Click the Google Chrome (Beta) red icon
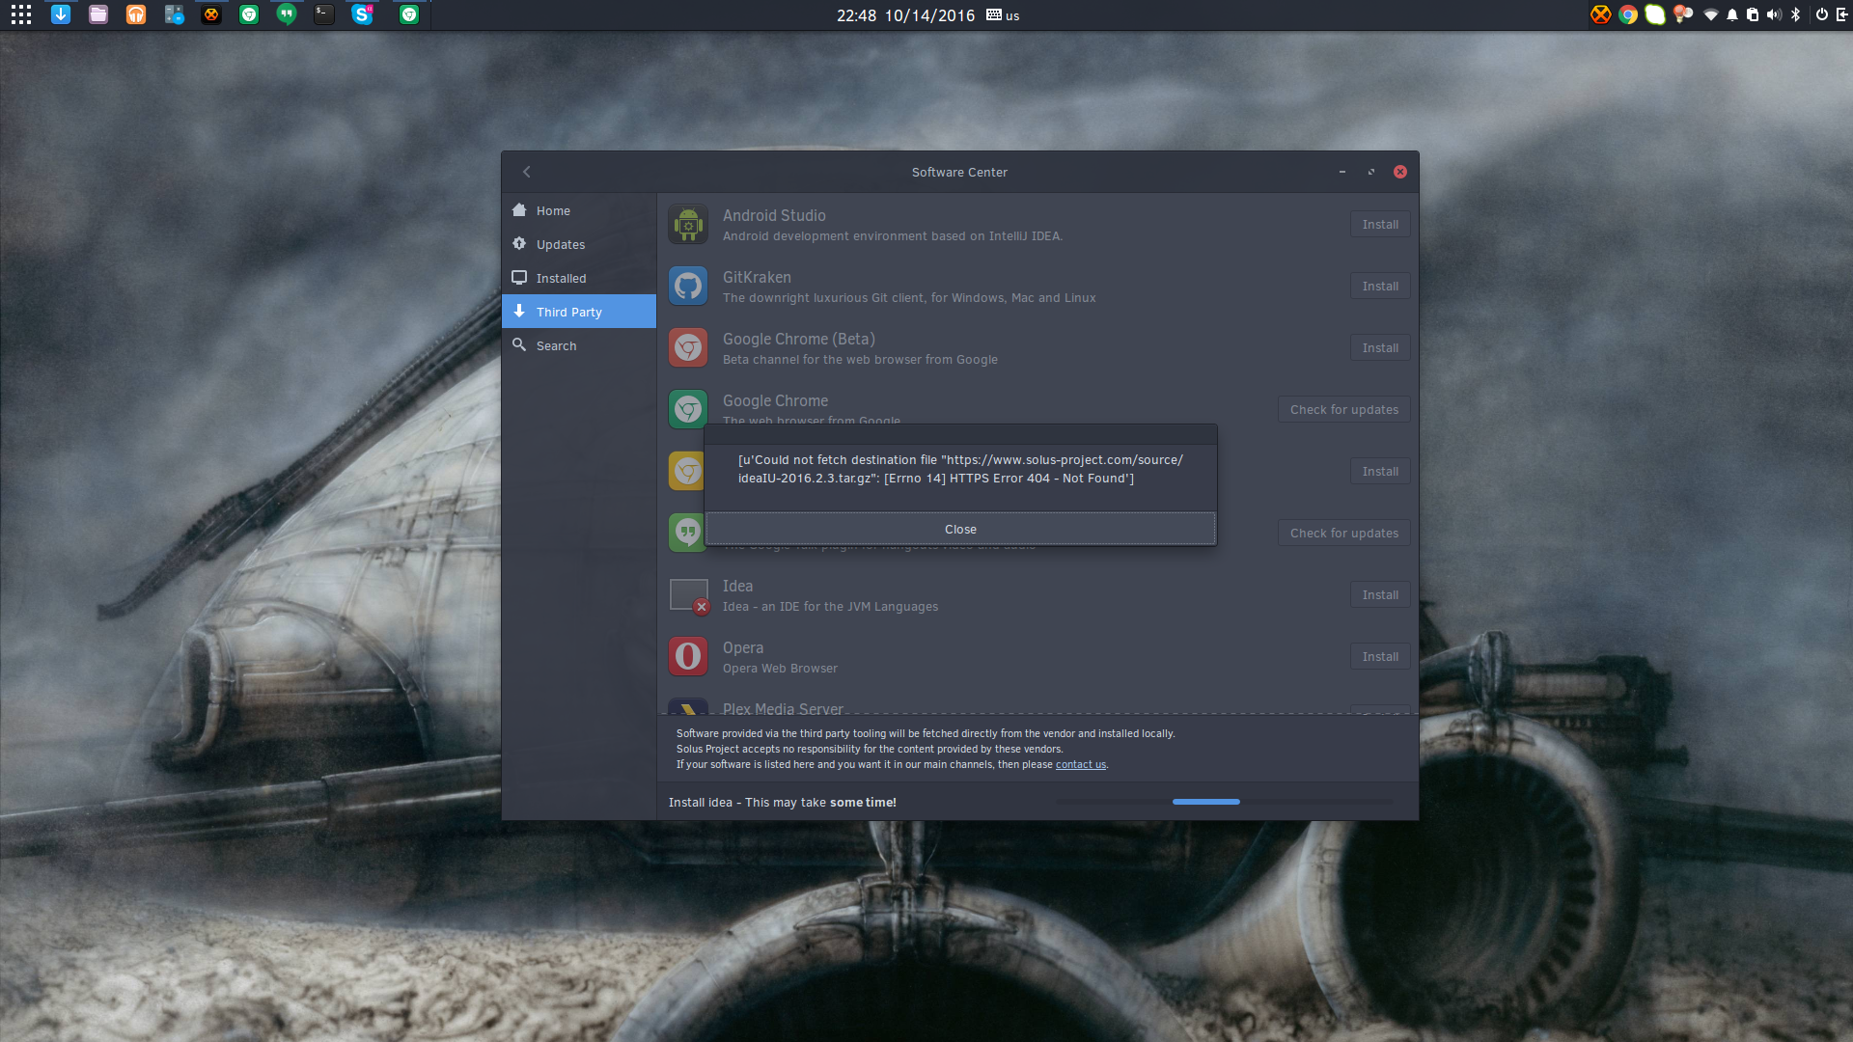1853x1042 pixels. coord(688,348)
